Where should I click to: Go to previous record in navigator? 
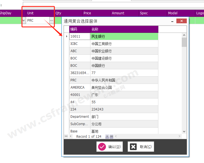point(70,136)
